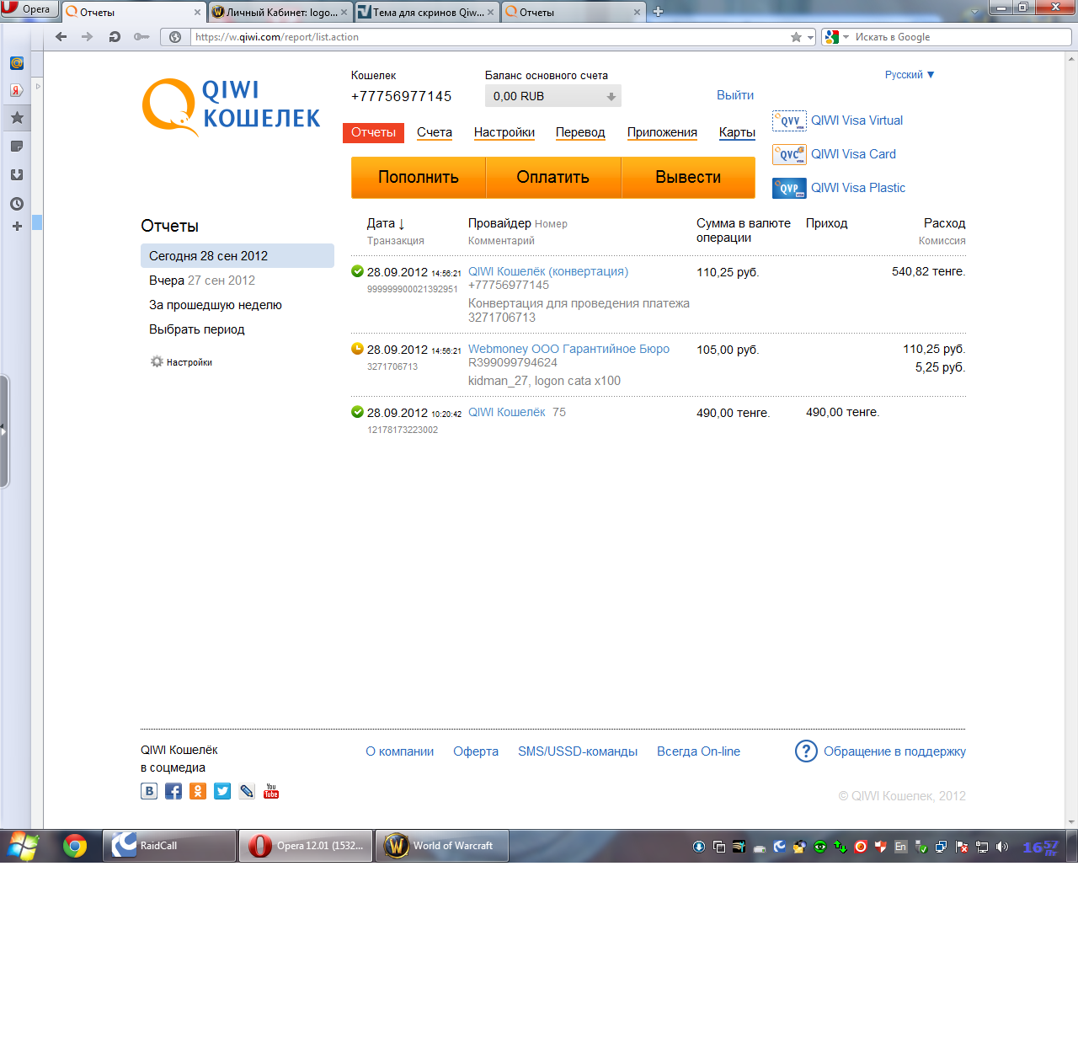Open the QIWI Visa Virtual card icon
The height and width of the screenshot is (1048, 1078).
coord(789,121)
